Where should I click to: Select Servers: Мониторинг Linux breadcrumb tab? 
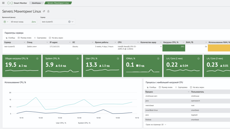(x=58, y=3)
